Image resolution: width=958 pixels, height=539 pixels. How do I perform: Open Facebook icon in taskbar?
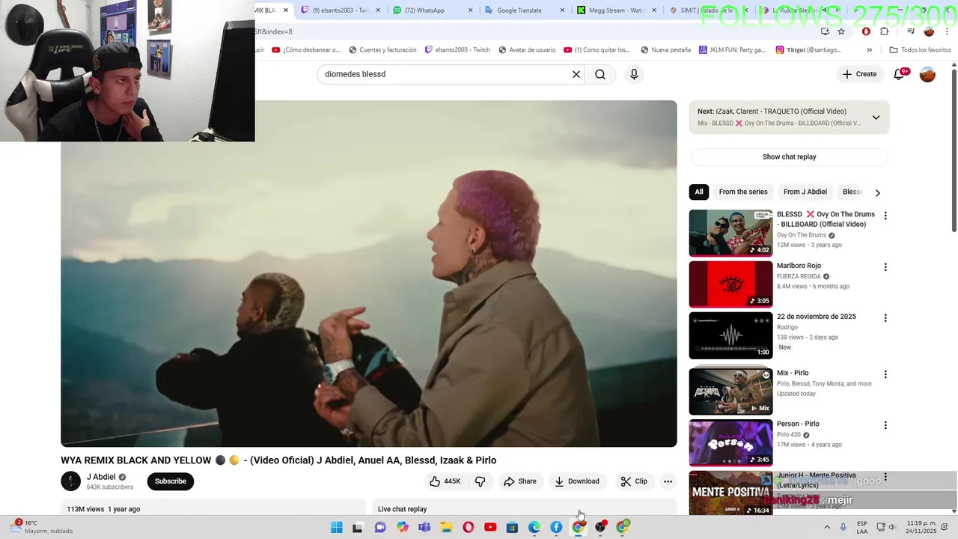pyautogui.click(x=556, y=528)
